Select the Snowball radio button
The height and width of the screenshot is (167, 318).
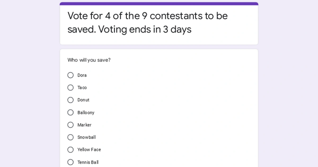pyautogui.click(x=70, y=137)
